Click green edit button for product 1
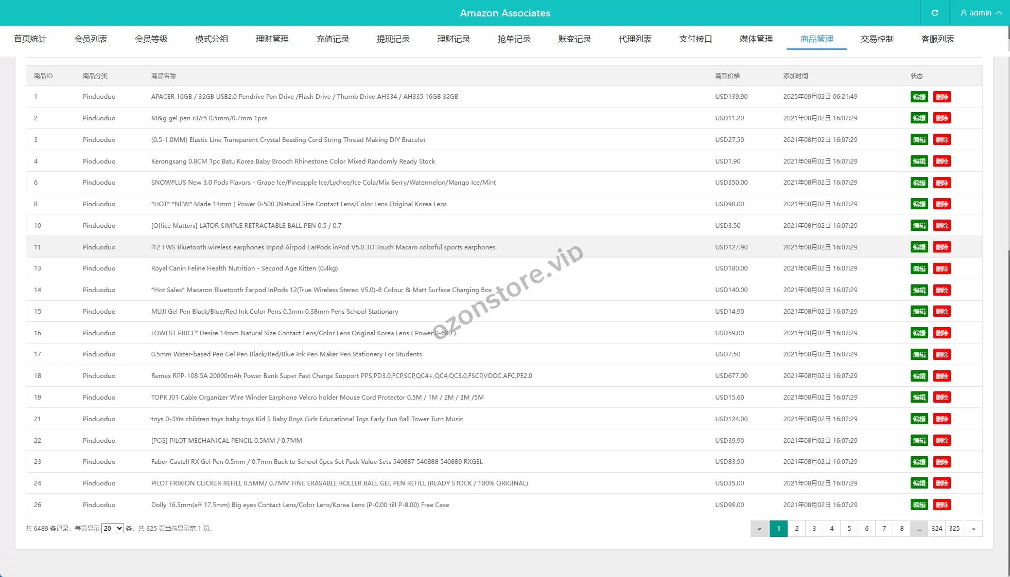1010x577 pixels. tap(919, 97)
